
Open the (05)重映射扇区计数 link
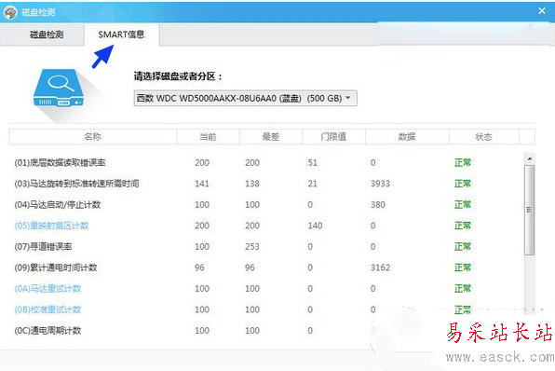[51, 226]
